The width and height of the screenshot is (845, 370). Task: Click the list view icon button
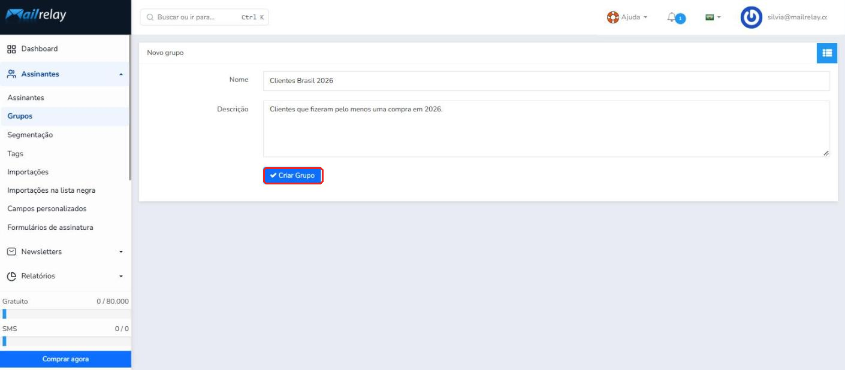pos(827,53)
